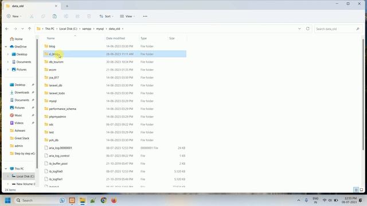Image resolution: width=367 pixels, height=206 pixels.
Task: Click xampp in the breadcrumb path
Action: coord(87,29)
